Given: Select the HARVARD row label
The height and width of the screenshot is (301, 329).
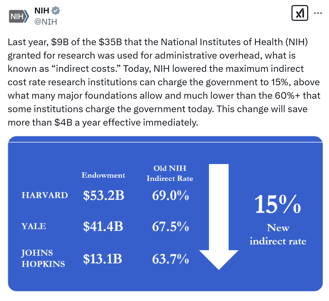Looking at the screenshot, I should click(45, 195).
